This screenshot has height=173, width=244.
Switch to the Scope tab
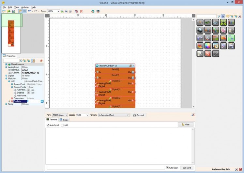64,120
